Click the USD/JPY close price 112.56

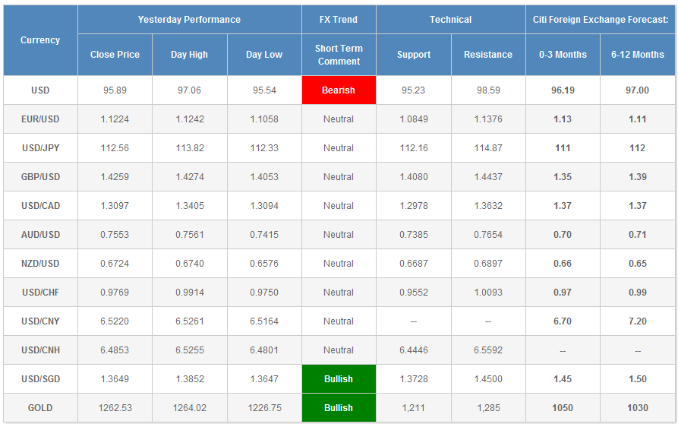115,148
